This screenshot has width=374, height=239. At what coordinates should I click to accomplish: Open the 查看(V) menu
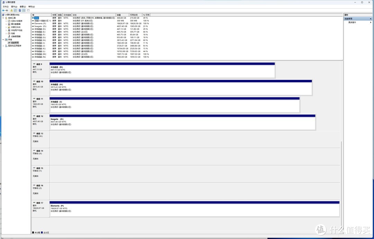[23, 7]
